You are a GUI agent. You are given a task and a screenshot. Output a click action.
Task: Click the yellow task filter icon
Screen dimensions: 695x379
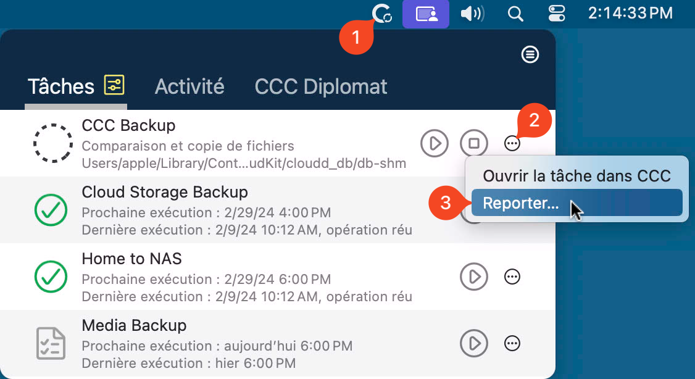[x=114, y=85]
